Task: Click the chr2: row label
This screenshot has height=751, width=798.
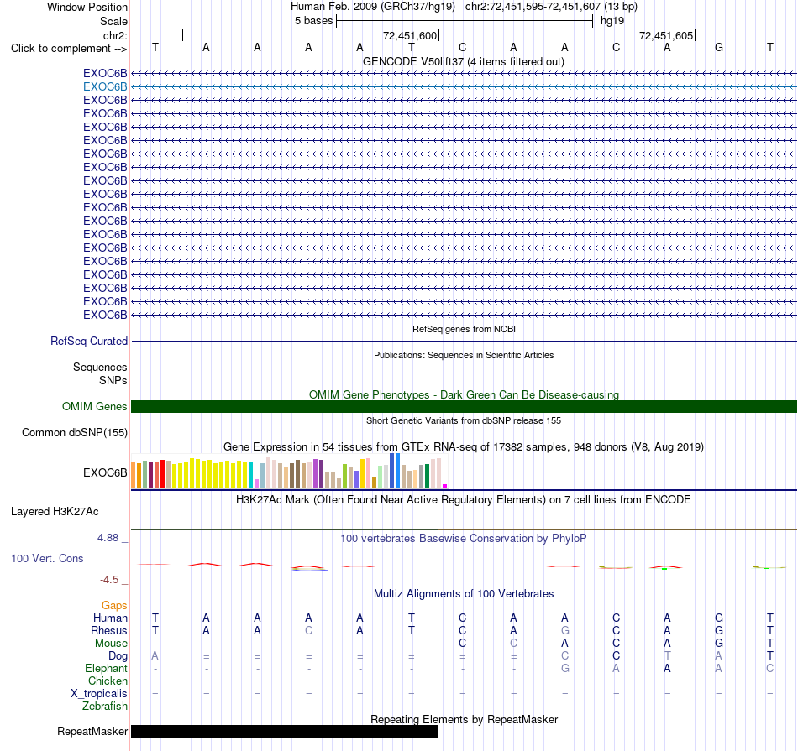Action: pos(115,35)
